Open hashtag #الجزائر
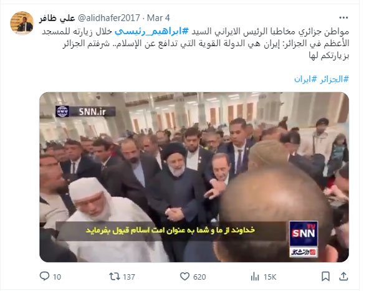Viewport: 374px width, 291px height. click(x=334, y=79)
